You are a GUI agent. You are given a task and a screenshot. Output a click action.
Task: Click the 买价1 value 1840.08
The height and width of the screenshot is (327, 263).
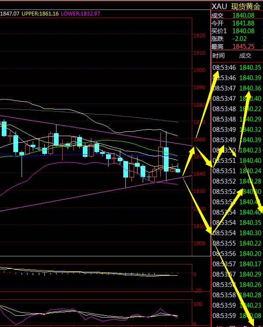243,31
